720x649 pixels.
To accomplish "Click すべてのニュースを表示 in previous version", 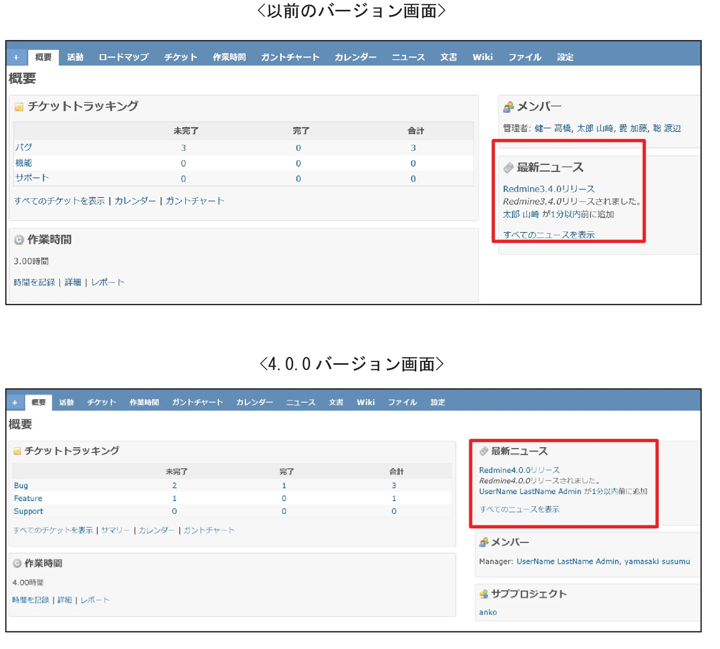I will click(x=549, y=235).
